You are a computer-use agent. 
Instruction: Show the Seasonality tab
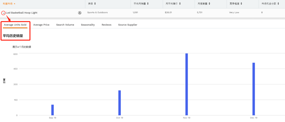pyautogui.click(x=88, y=25)
